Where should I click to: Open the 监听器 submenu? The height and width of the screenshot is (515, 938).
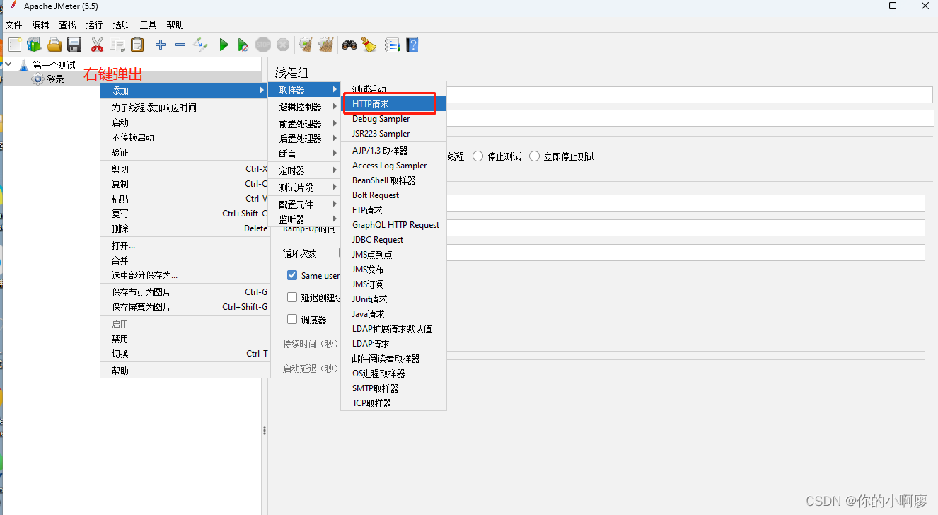[x=304, y=219]
